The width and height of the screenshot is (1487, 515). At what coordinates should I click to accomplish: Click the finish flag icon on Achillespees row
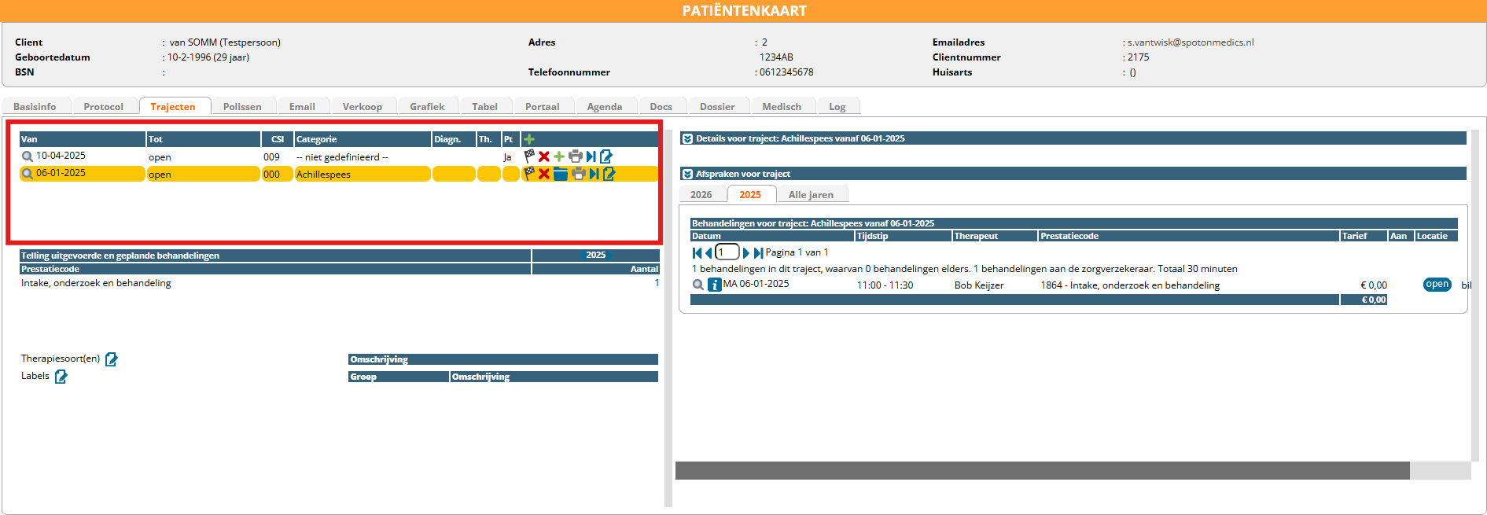pos(529,174)
